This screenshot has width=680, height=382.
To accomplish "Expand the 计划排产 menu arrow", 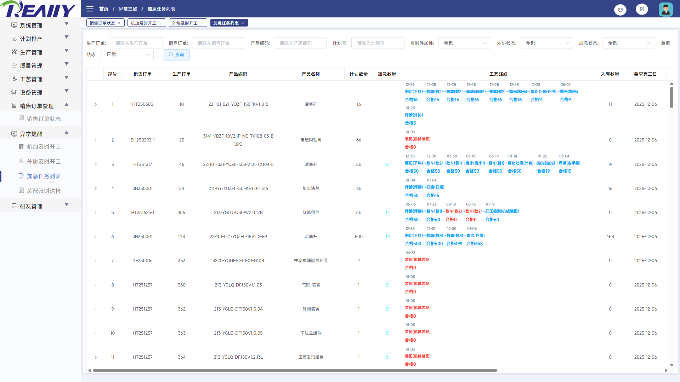I will (67, 37).
